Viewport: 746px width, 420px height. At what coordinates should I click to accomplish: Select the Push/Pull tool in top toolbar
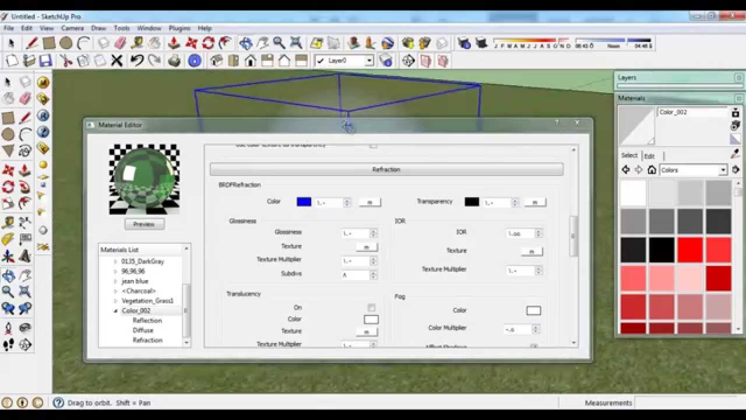(173, 43)
